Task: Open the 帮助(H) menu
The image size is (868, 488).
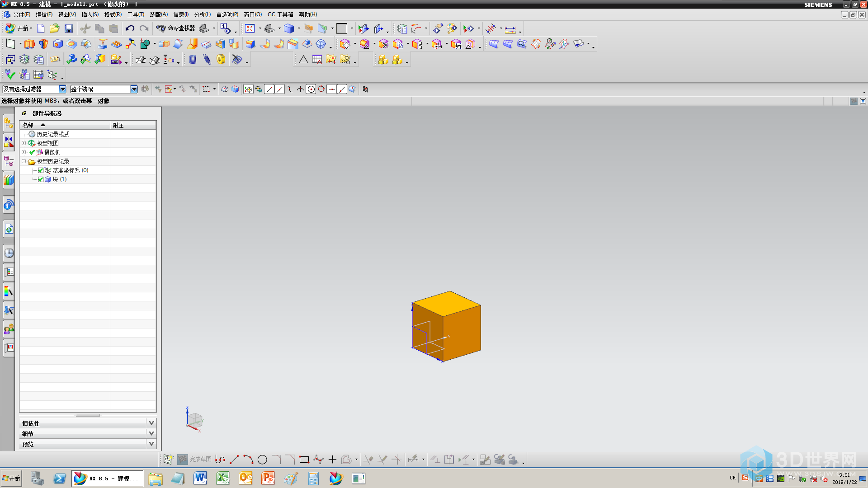Action: coord(307,14)
